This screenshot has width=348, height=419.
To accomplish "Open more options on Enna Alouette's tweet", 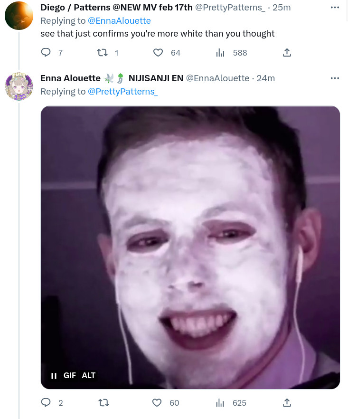I will click(x=335, y=78).
